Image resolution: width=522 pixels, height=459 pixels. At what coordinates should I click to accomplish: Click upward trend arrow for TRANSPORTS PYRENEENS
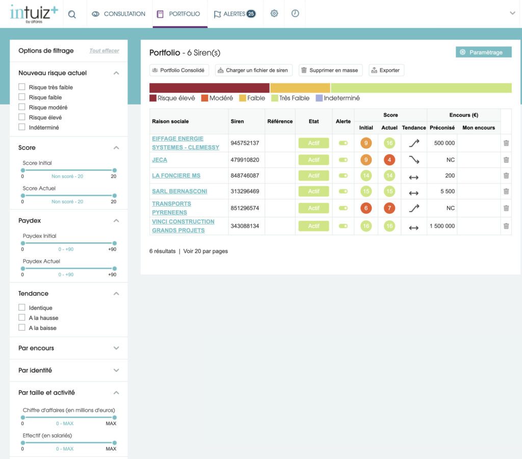point(414,208)
